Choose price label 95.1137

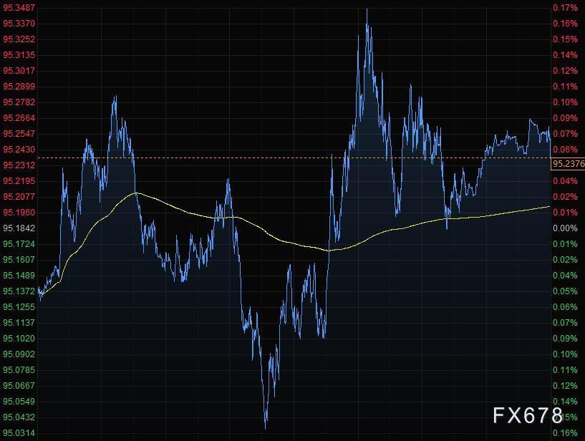19,323
